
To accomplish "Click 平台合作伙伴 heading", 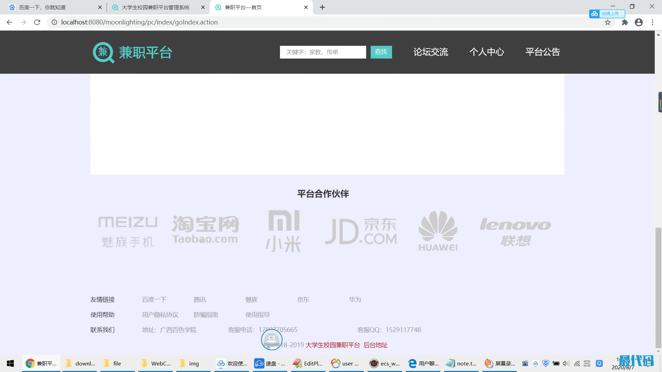I will point(323,194).
